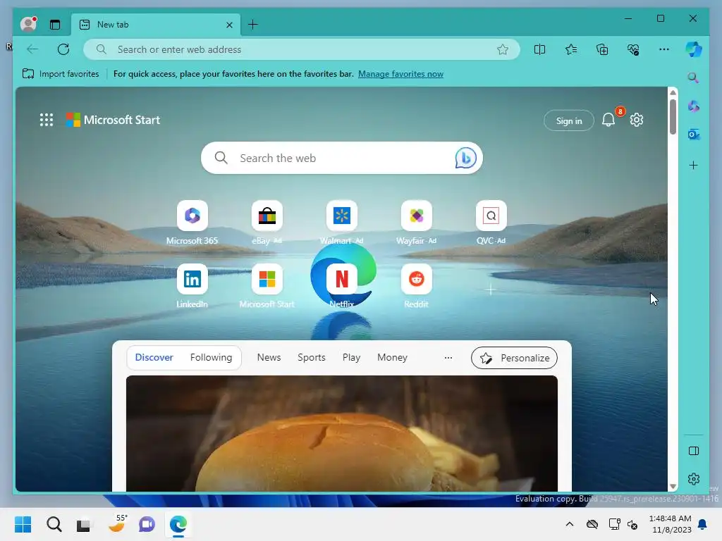Image resolution: width=722 pixels, height=541 pixels.
Task: Switch to the News tab
Action: pos(269,357)
